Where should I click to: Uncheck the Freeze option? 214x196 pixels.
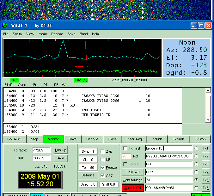click(102, 168)
